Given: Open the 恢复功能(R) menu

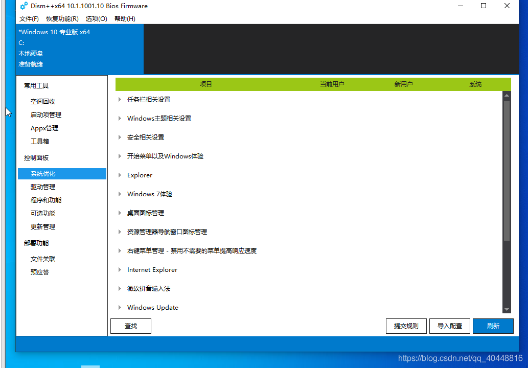Looking at the screenshot, I should coord(62,19).
